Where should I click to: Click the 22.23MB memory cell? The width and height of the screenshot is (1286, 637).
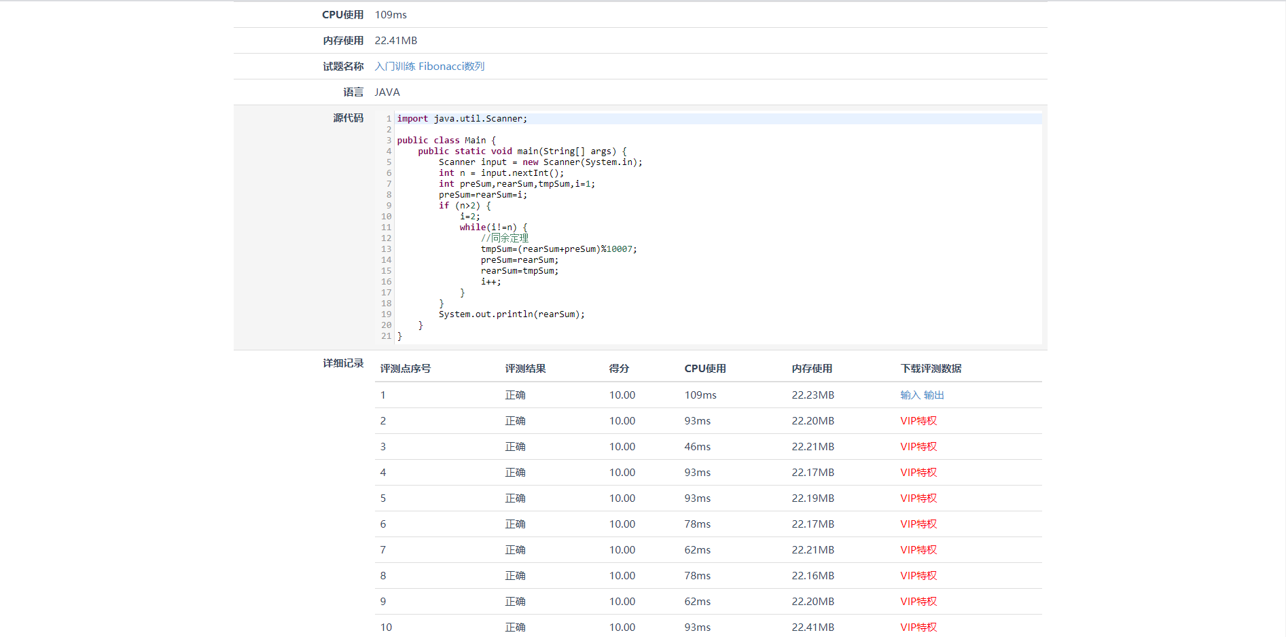tap(812, 395)
